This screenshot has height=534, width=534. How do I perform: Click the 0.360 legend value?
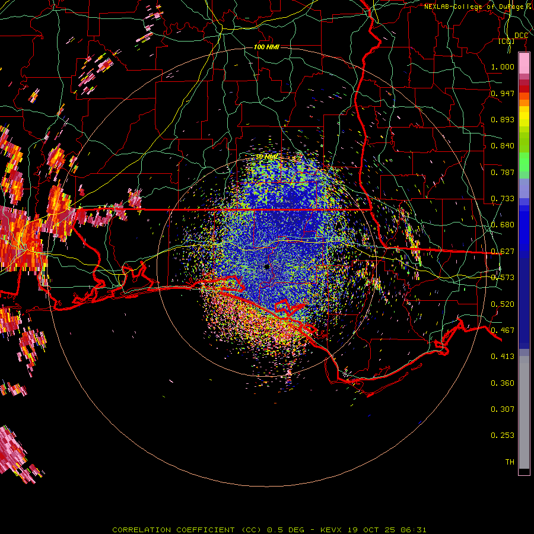tap(503, 383)
